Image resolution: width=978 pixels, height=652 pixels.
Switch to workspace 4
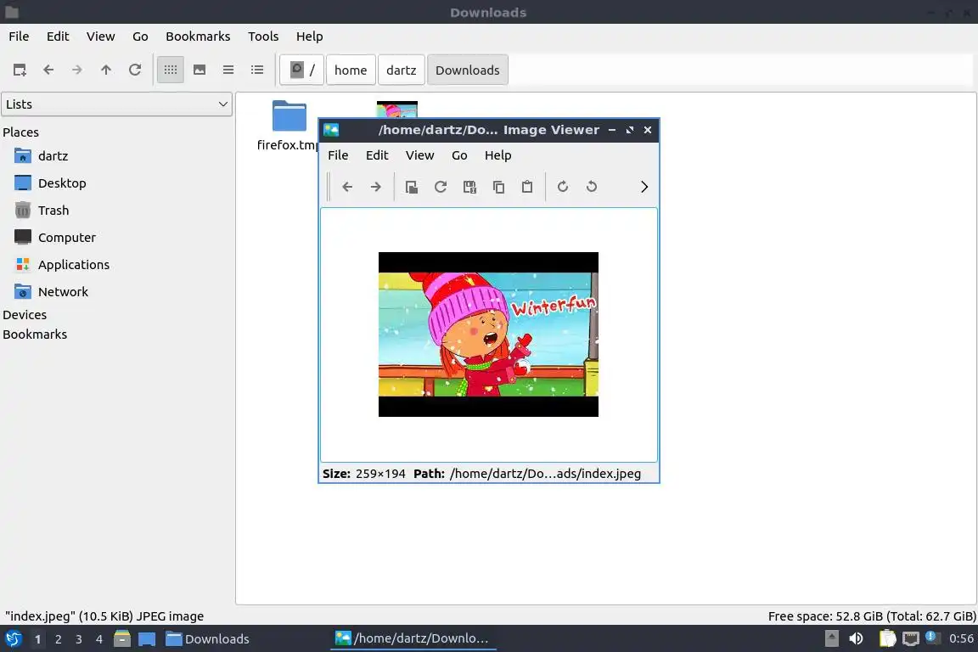coord(98,639)
